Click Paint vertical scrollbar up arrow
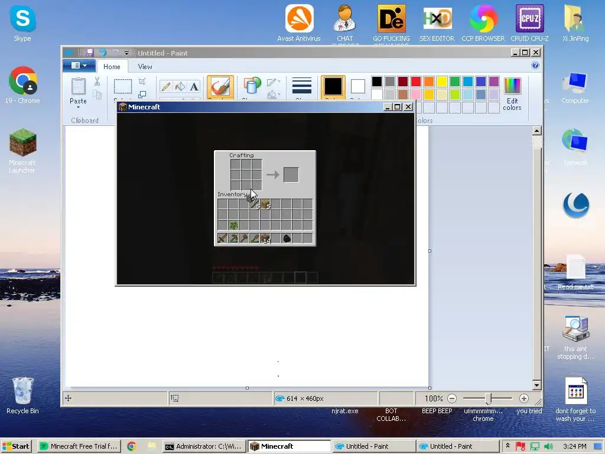 point(536,131)
